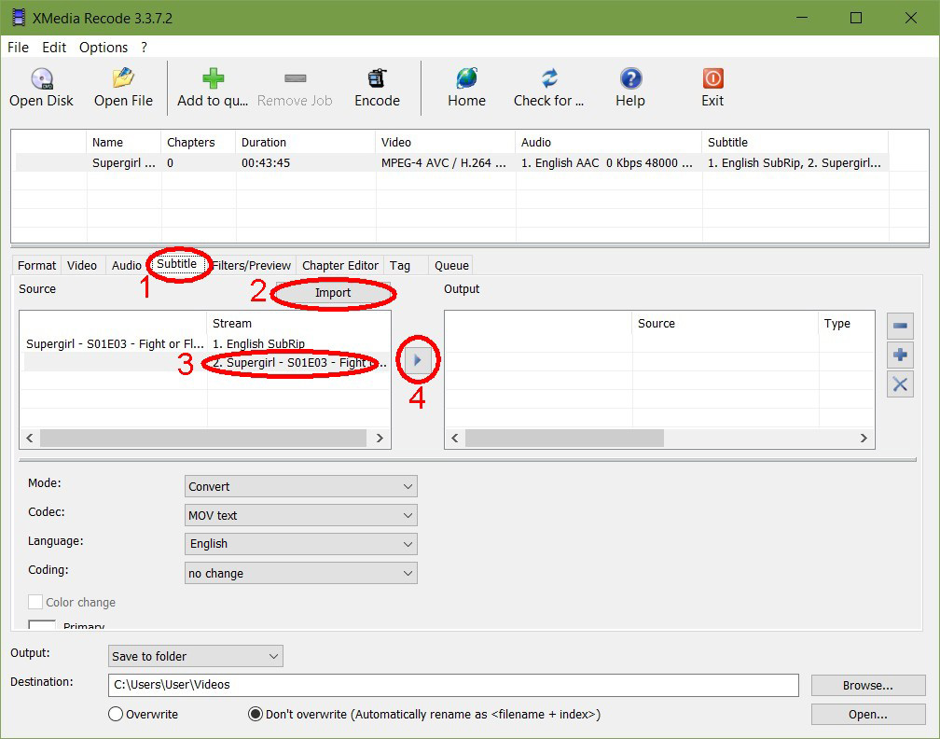This screenshot has width=940, height=739.
Task: Click the Open Disk toolbar icon
Action: point(41,78)
